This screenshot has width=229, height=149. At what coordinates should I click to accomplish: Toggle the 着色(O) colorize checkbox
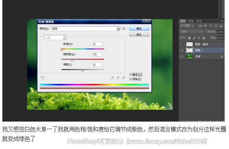point(131,75)
